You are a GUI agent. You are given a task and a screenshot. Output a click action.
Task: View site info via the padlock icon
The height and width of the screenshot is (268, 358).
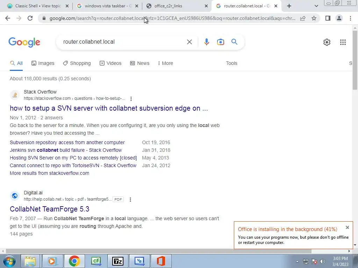(x=44, y=18)
